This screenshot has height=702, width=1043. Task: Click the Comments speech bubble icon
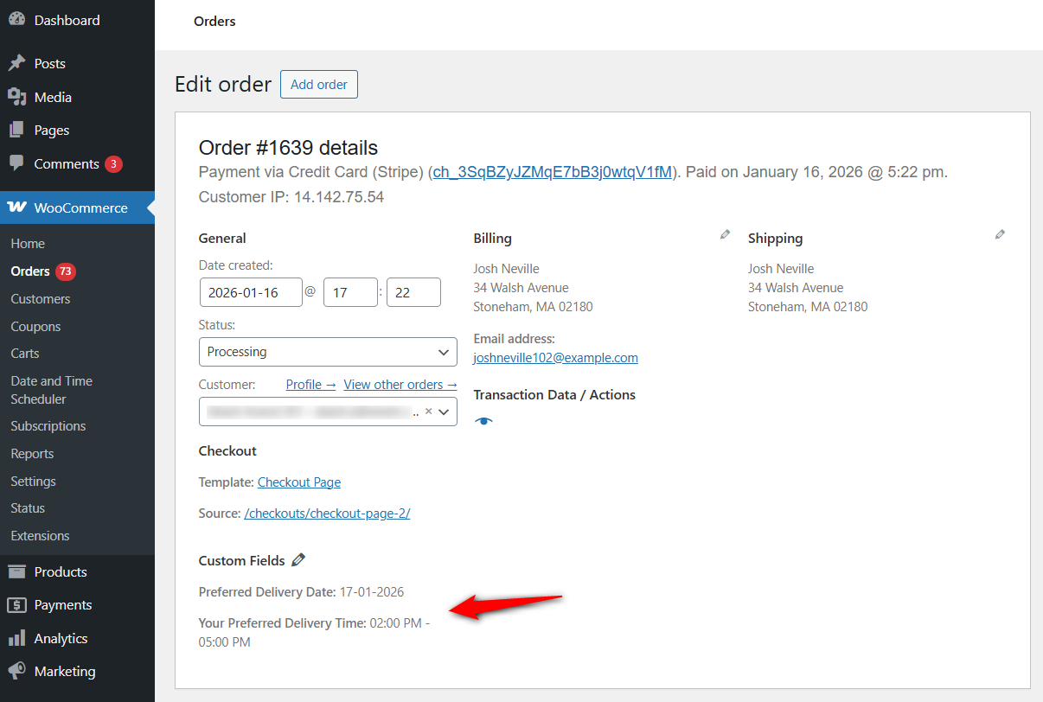click(x=17, y=163)
